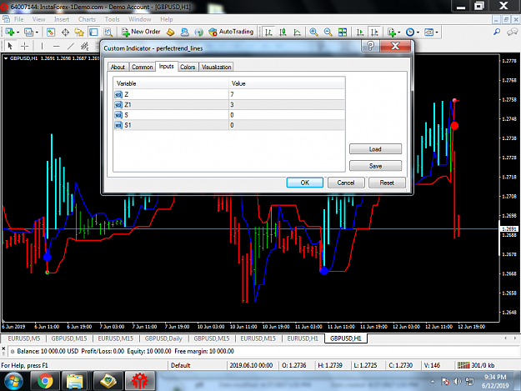Open the Tools menu
The width and height of the screenshot is (521, 391).
112,19
